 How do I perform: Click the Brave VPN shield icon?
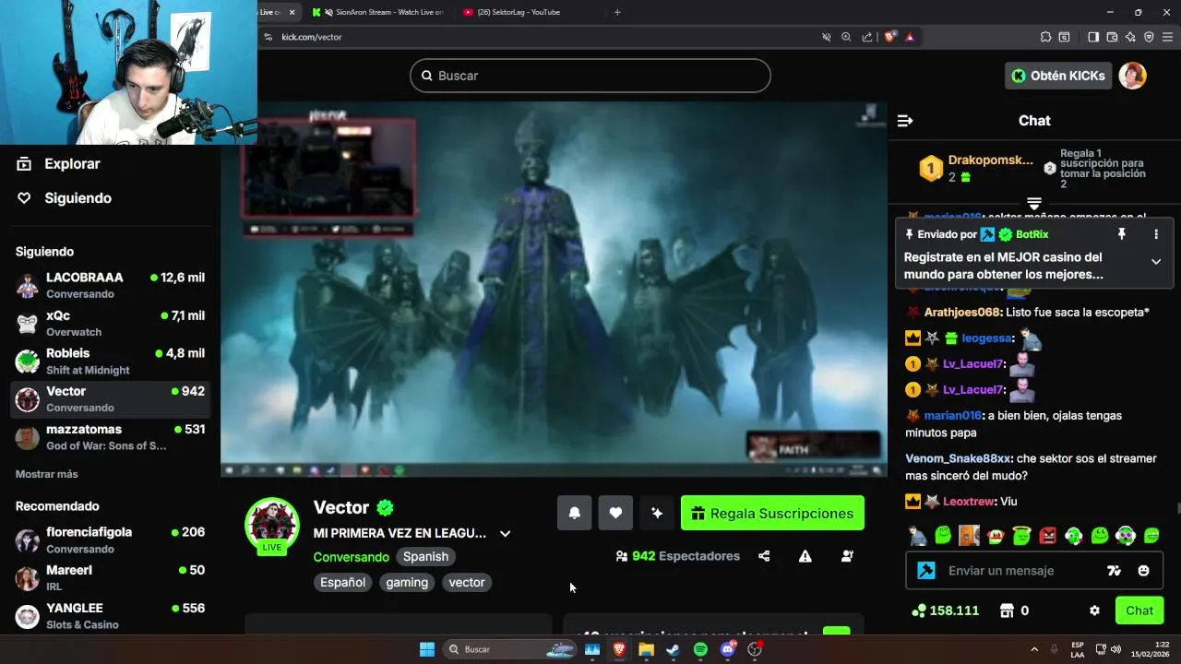click(x=1149, y=37)
